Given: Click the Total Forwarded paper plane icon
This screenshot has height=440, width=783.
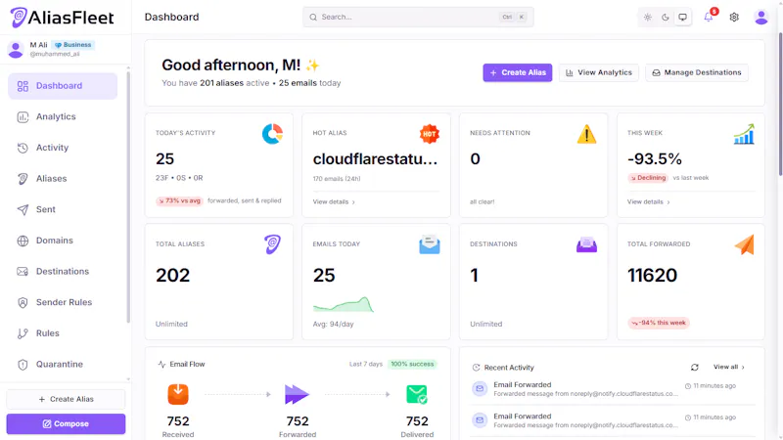Looking at the screenshot, I should 744,245.
